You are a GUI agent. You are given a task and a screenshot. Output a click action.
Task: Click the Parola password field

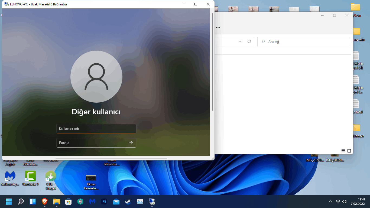coord(96,143)
